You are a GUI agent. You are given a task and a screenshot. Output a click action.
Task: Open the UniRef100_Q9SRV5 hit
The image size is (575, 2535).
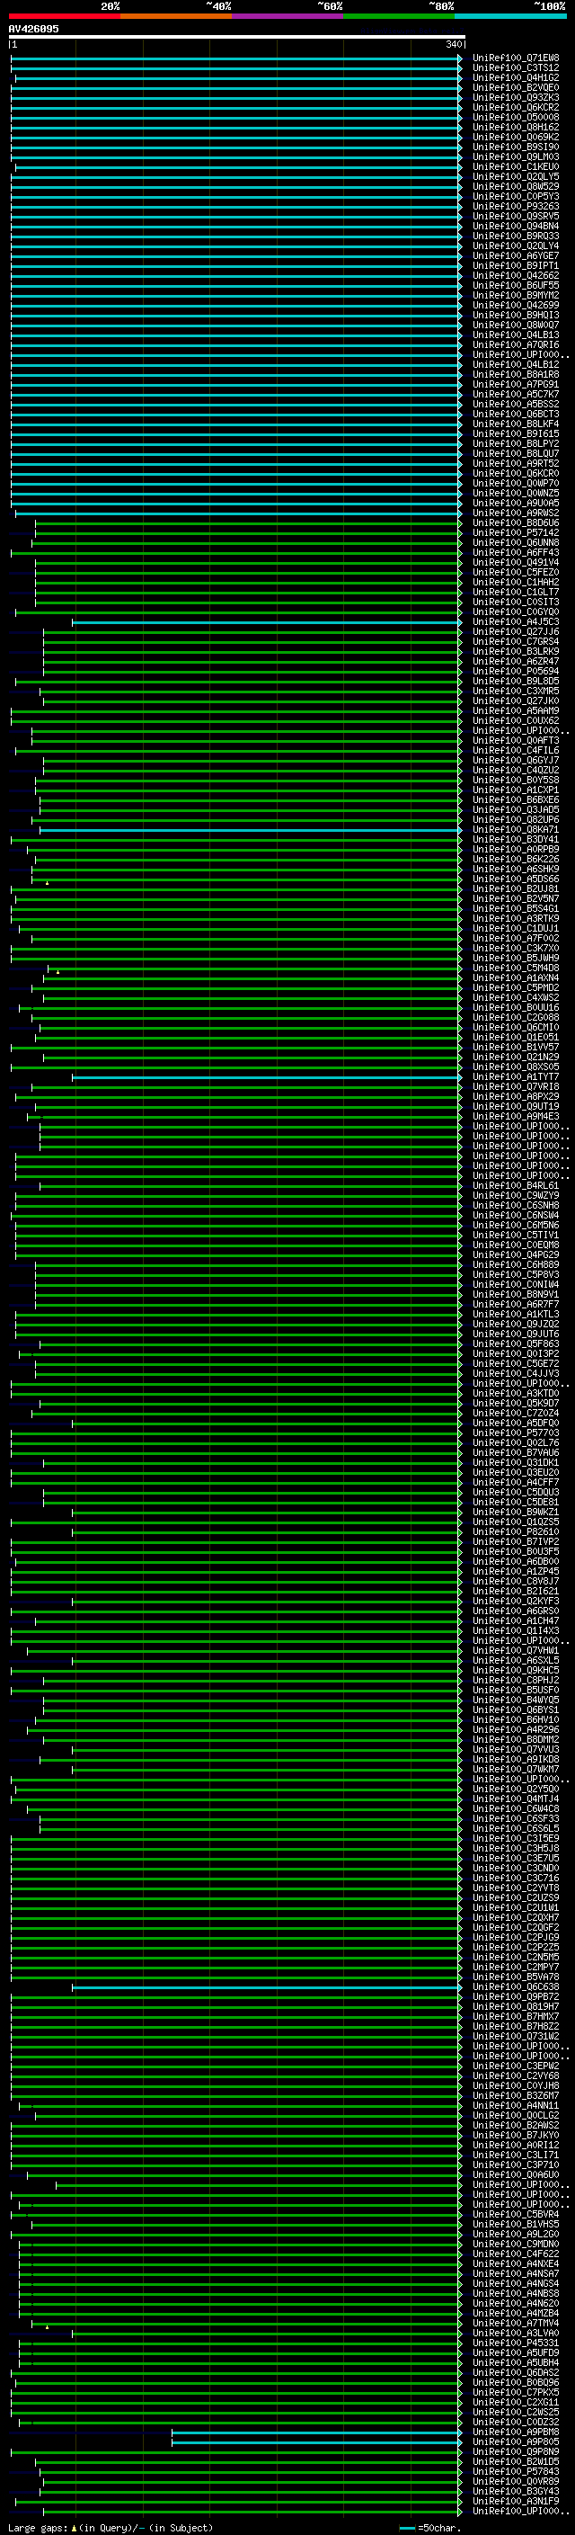coord(516,216)
